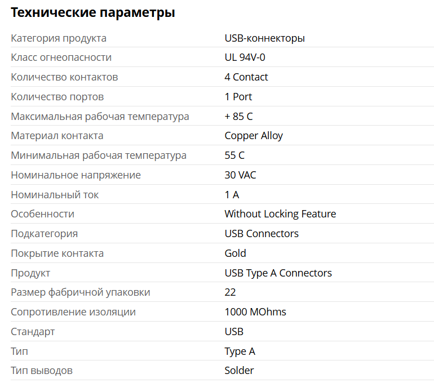Click the '1 Port' value

[238, 97]
